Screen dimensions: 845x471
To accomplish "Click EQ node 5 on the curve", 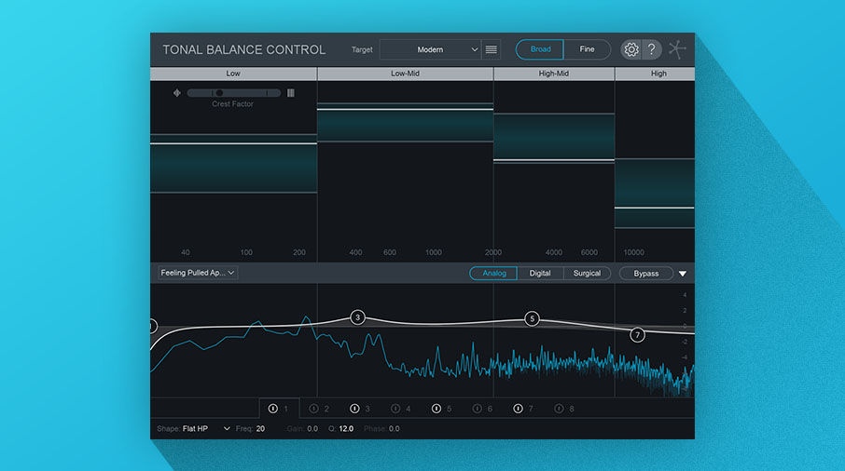I will 533,318.
